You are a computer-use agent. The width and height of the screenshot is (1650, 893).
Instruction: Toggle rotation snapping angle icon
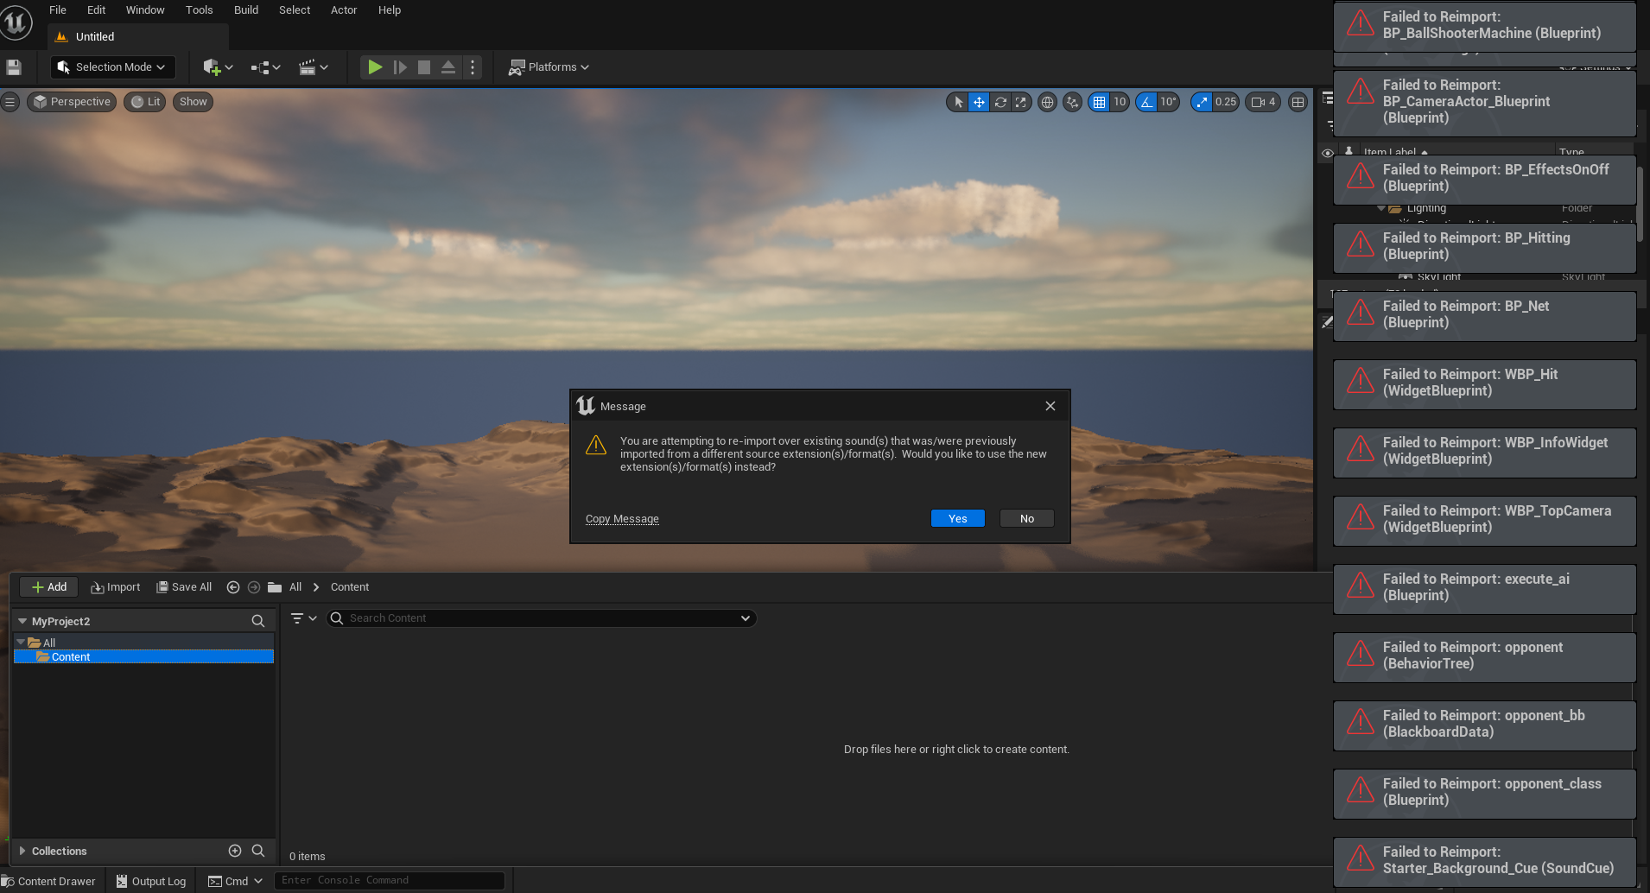[1146, 102]
